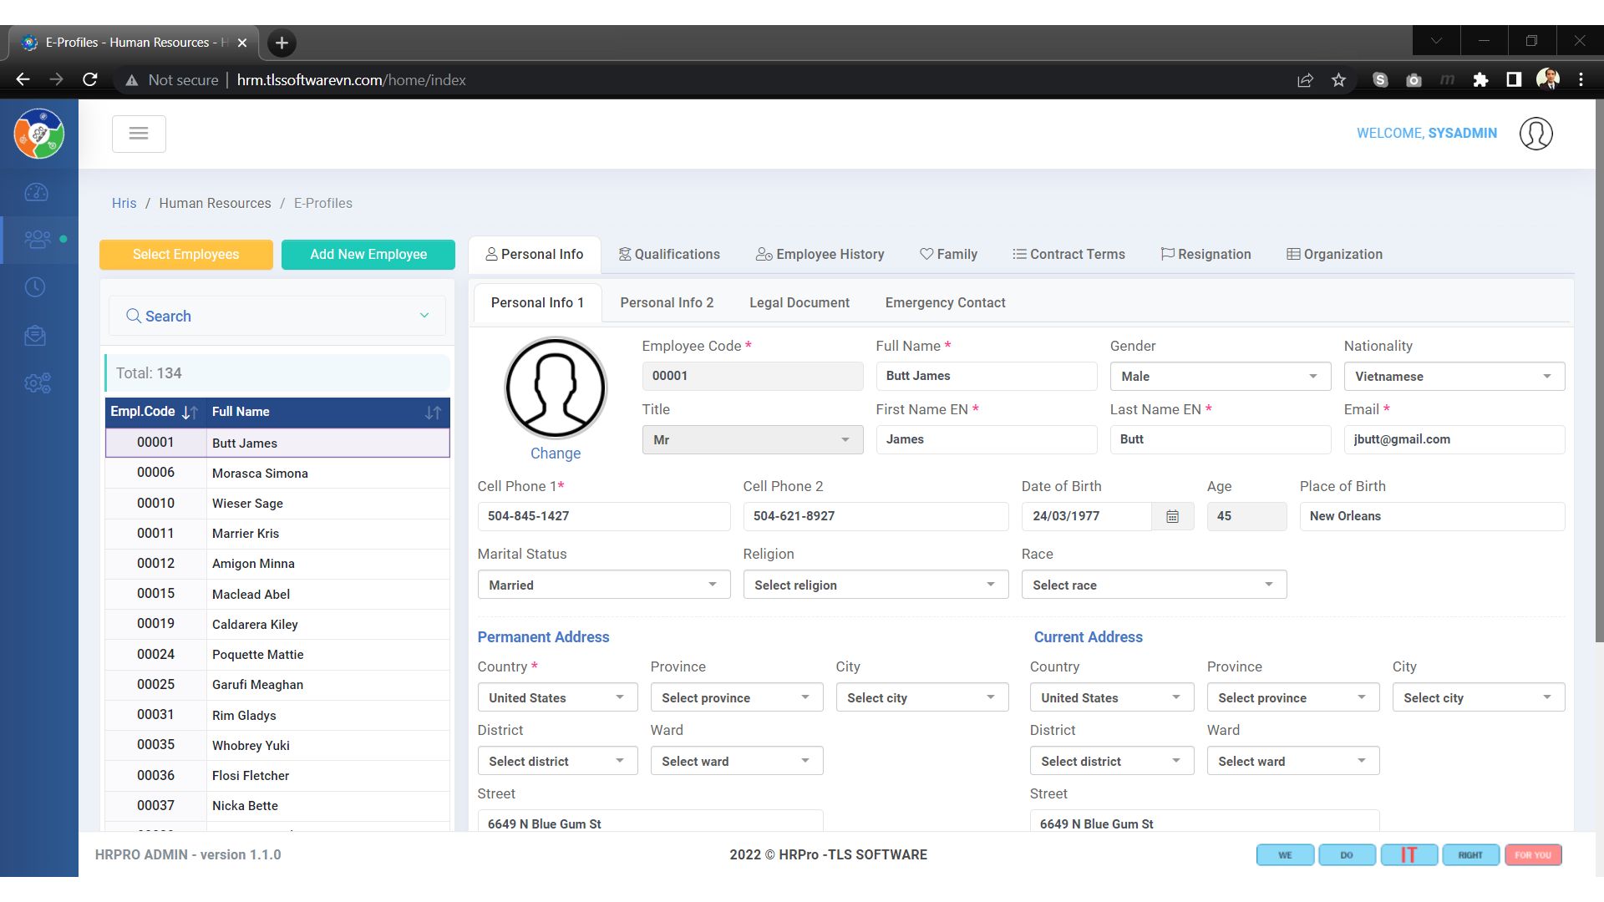Open the Gender dropdown
1604x902 pixels.
coord(1219,377)
